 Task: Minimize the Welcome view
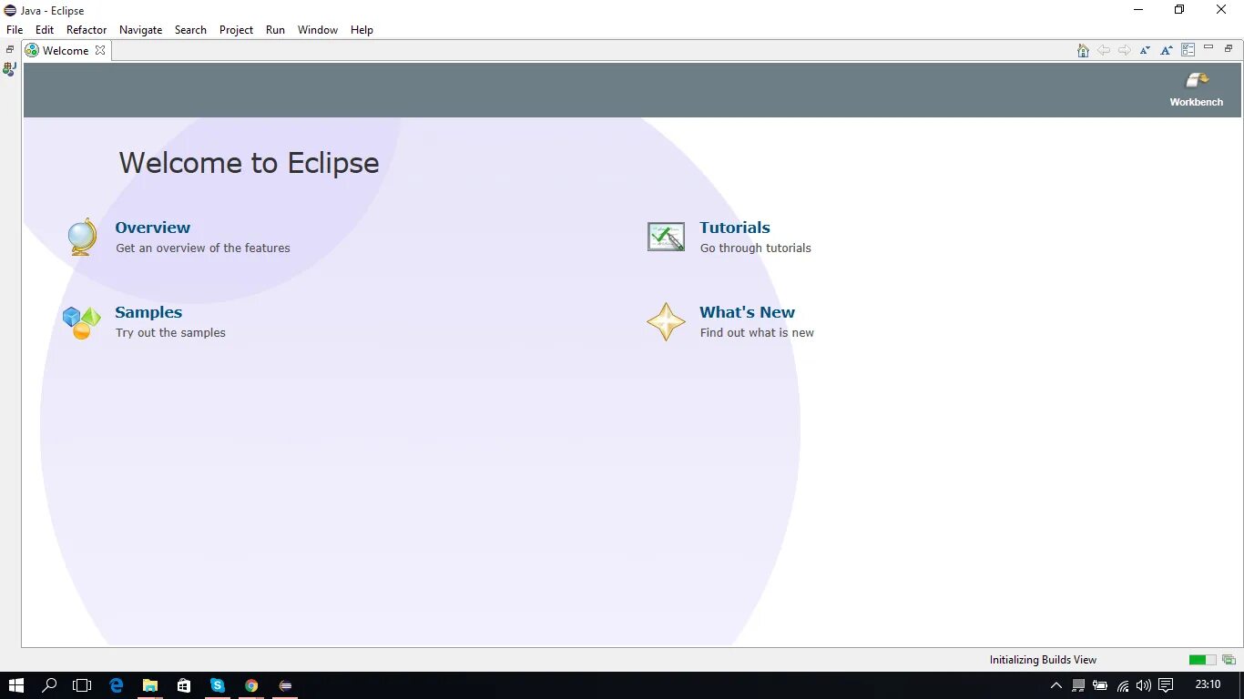(1208, 48)
